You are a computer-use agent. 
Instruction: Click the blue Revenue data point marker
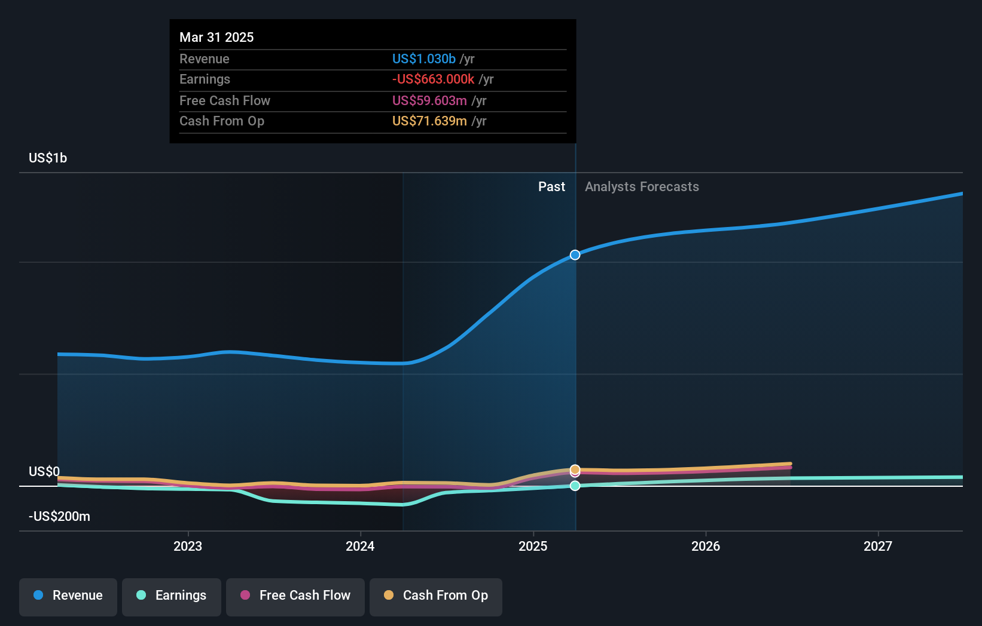(x=575, y=255)
